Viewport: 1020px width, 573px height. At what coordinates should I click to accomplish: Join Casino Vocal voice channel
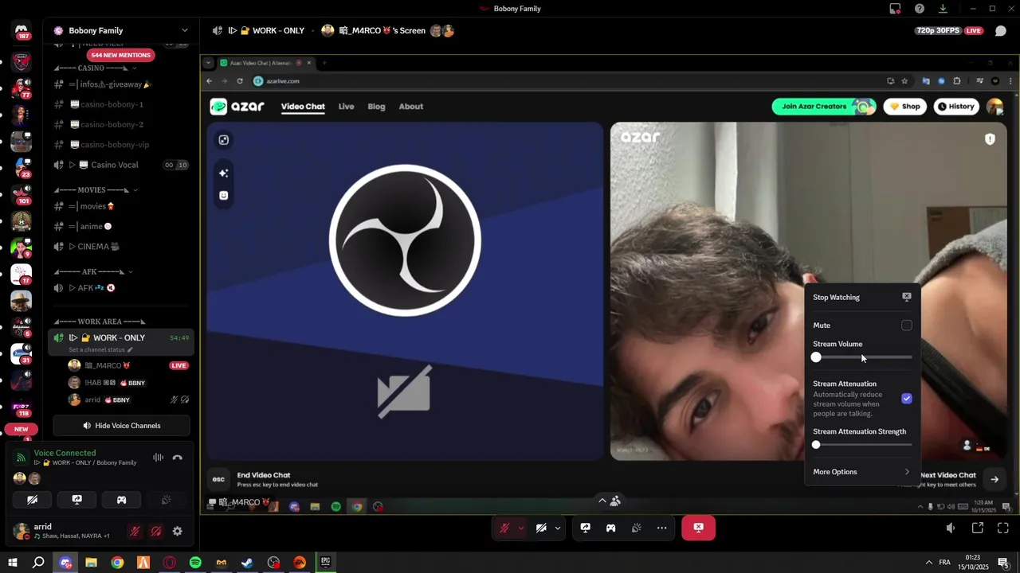[121, 165]
